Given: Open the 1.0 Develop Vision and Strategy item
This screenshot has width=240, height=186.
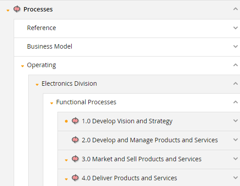Looking at the screenshot, I should [x=127, y=121].
